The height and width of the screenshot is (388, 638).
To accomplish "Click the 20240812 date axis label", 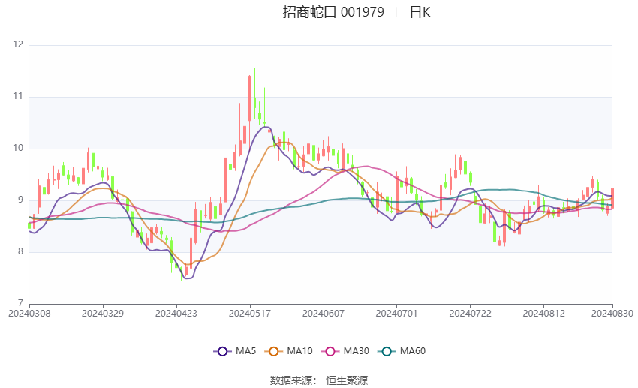I will coord(544,314).
